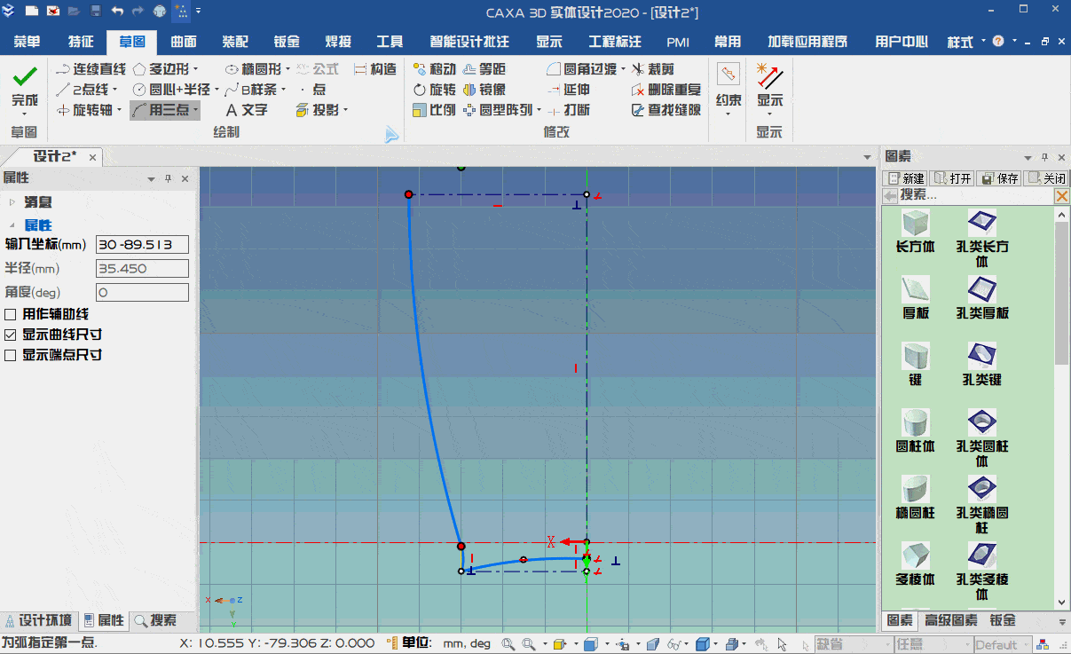Open the 工具 ribbon tab
This screenshot has height=654, width=1071.
pos(390,41)
